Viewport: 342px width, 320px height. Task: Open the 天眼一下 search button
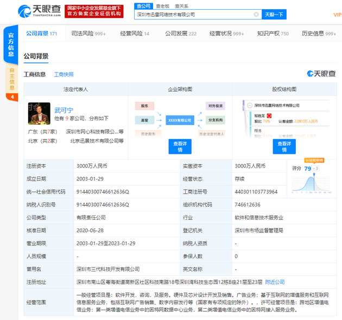click(x=274, y=15)
